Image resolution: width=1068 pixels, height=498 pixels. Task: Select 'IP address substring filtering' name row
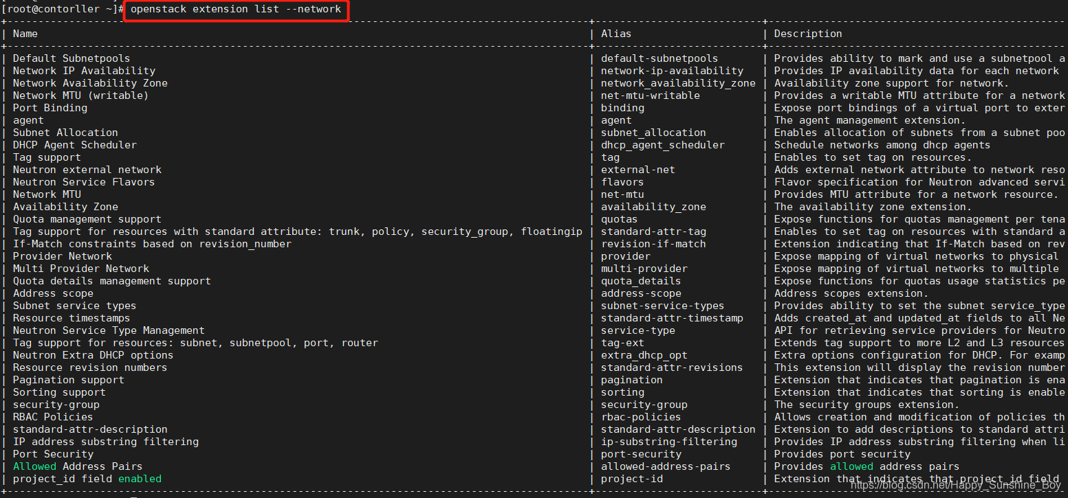tap(106, 442)
